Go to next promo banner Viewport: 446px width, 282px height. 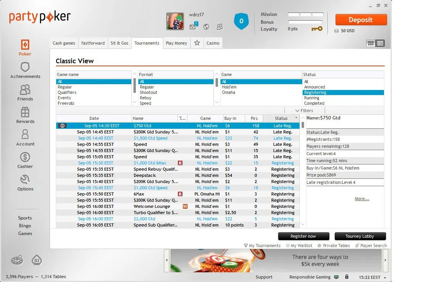386,260
